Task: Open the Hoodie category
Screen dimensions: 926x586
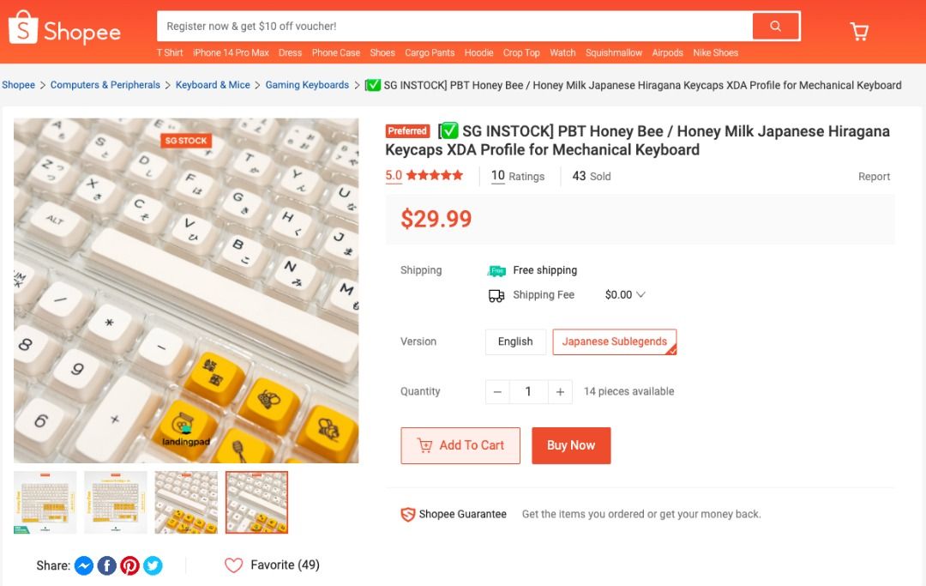Action: [478, 52]
